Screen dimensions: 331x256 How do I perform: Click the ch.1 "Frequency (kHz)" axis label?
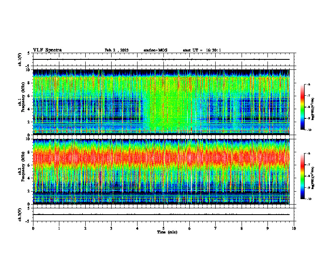23,97
